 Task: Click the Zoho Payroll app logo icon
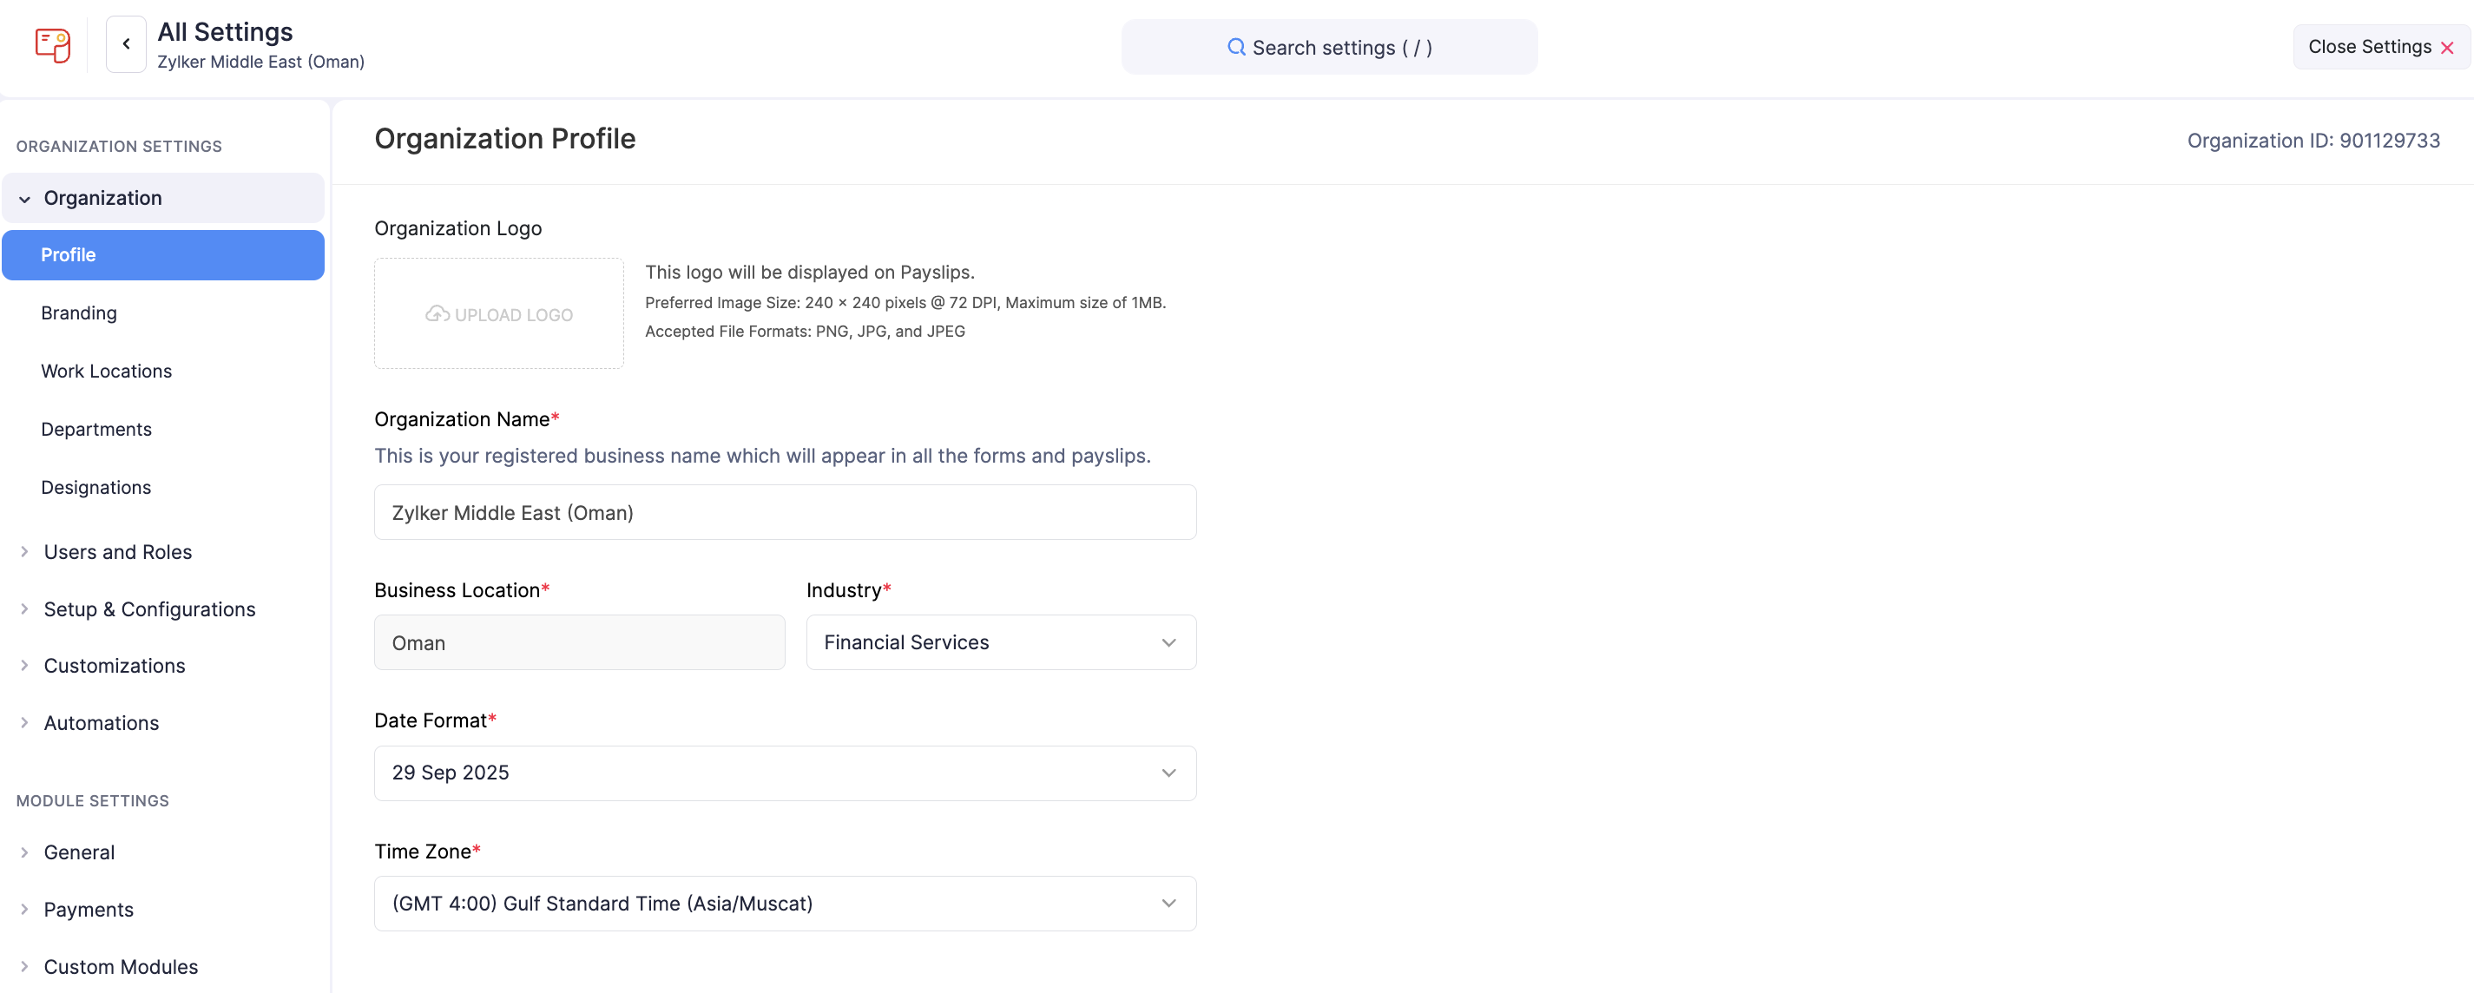[x=53, y=45]
